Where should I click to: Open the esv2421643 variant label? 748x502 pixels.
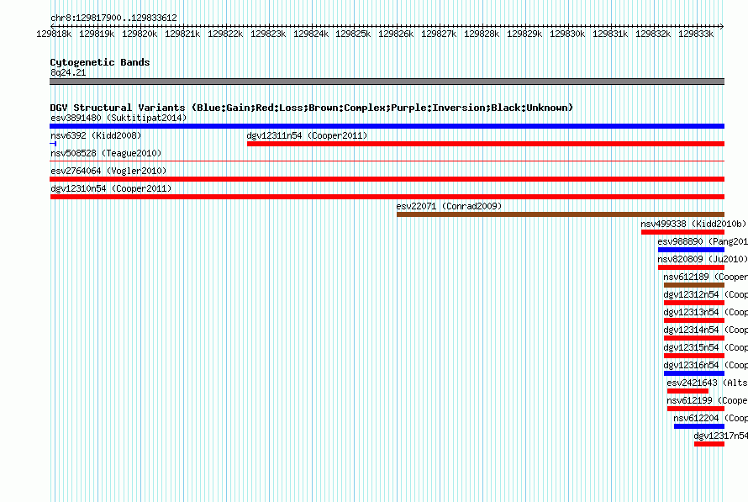tap(708, 383)
